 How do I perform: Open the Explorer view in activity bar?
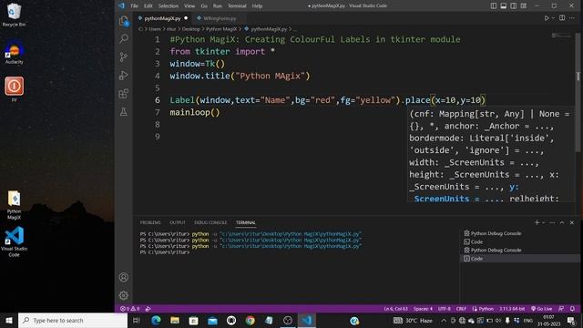[124, 21]
